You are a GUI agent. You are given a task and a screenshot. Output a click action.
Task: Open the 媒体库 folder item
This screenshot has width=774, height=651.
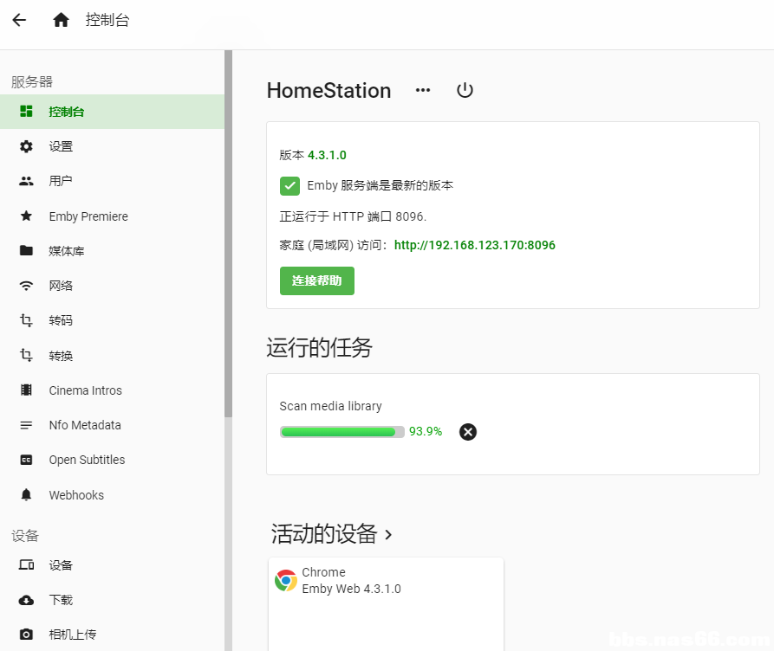point(112,250)
